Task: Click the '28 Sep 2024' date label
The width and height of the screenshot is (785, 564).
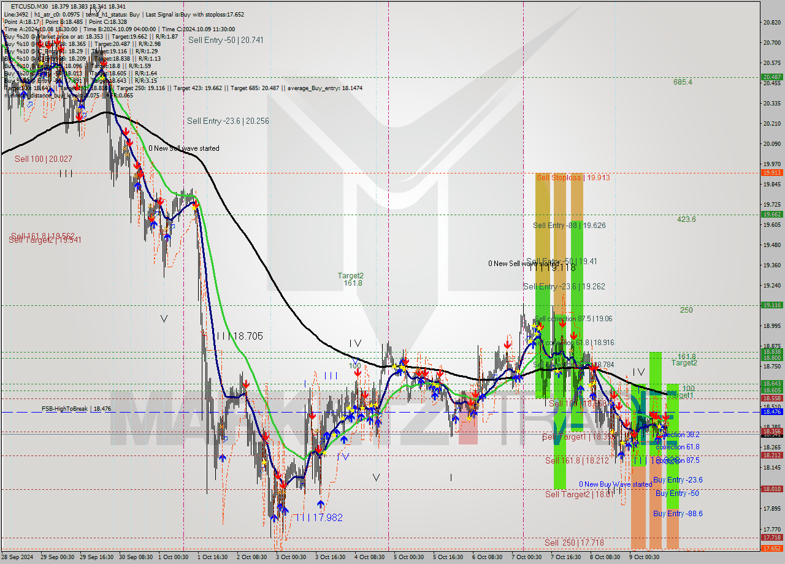Action: pyautogui.click(x=17, y=557)
